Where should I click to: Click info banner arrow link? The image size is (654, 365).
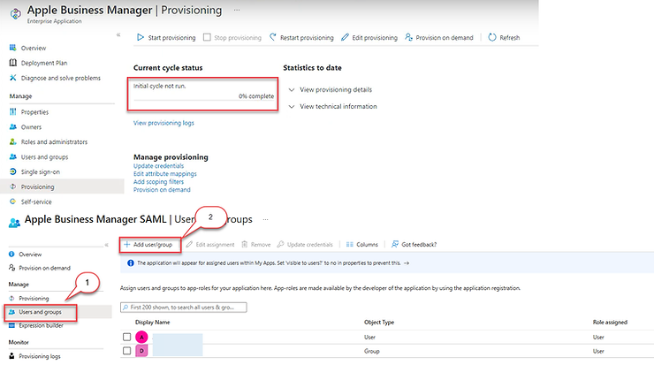(407, 263)
